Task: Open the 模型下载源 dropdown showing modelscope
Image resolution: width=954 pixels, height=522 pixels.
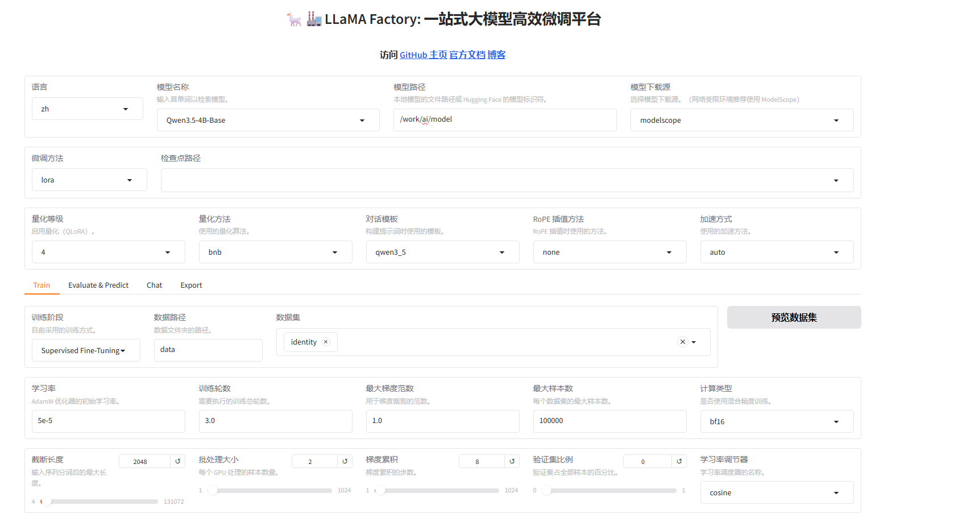Action: pyautogui.click(x=742, y=120)
